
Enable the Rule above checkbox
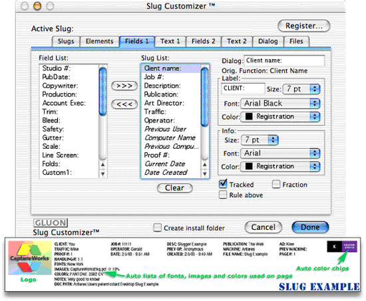tap(223, 195)
